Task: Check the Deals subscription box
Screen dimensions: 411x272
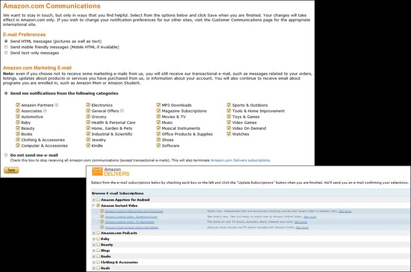Action: [98, 268]
